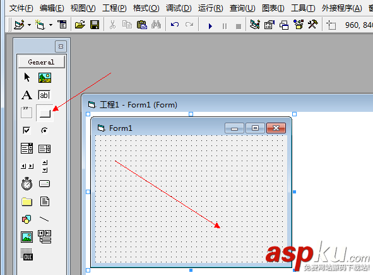Start the program with the Run button
Image resolution: width=373 pixels, height=275 pixels.
point(210,26)
